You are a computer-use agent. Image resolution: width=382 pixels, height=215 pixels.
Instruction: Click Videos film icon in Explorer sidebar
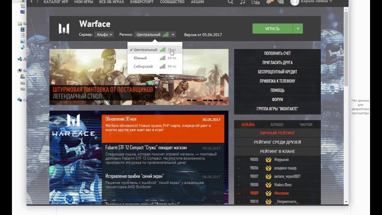point(22,30)
